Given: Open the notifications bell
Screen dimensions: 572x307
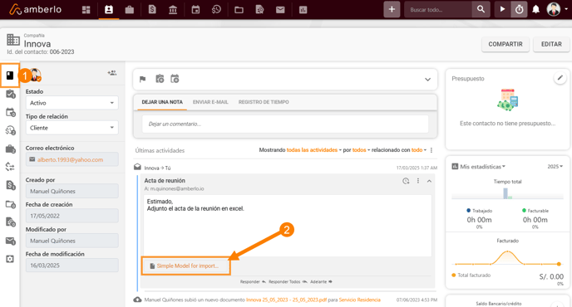Looking at the screenshot, I should (536, 9).
